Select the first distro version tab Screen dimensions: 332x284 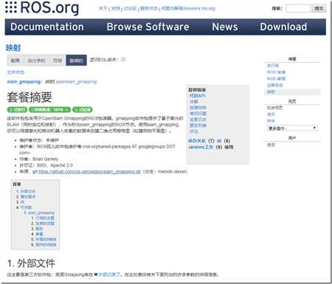point(15,60)
